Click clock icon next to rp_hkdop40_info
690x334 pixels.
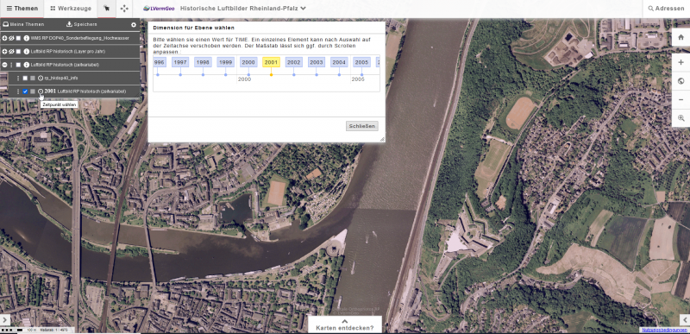tap(41, 78)
